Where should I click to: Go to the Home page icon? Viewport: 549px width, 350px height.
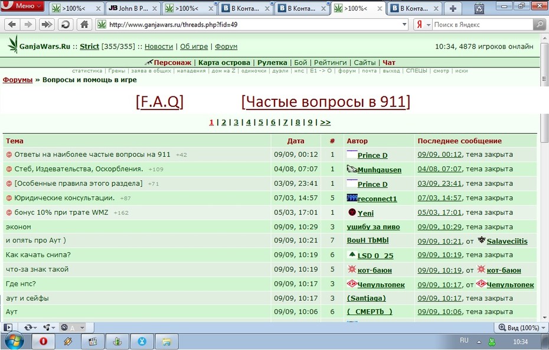tap(84, 24)
